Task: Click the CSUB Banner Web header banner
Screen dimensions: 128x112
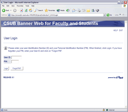Action: pyautogui.click(x=63, y=24)
